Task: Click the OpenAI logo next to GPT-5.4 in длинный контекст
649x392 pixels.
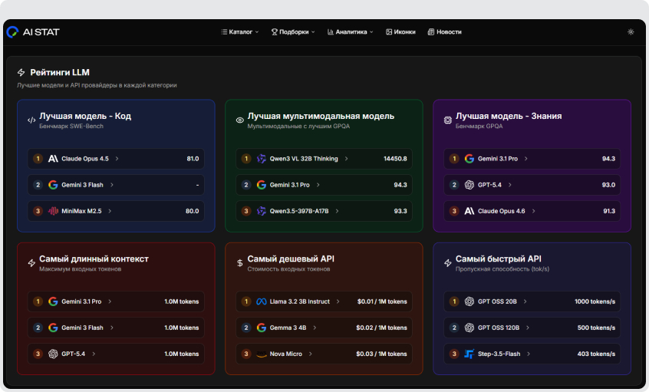Action: pyautogui.click(x=53, y=354)
